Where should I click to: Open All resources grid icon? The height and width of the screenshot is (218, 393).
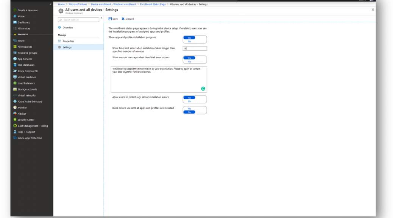(x=15, y=47)
